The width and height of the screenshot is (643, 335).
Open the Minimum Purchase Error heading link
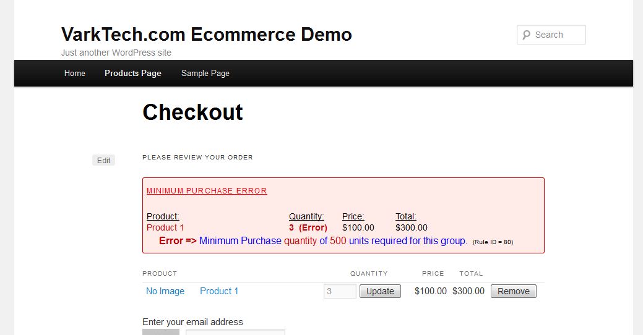(207, 191)
